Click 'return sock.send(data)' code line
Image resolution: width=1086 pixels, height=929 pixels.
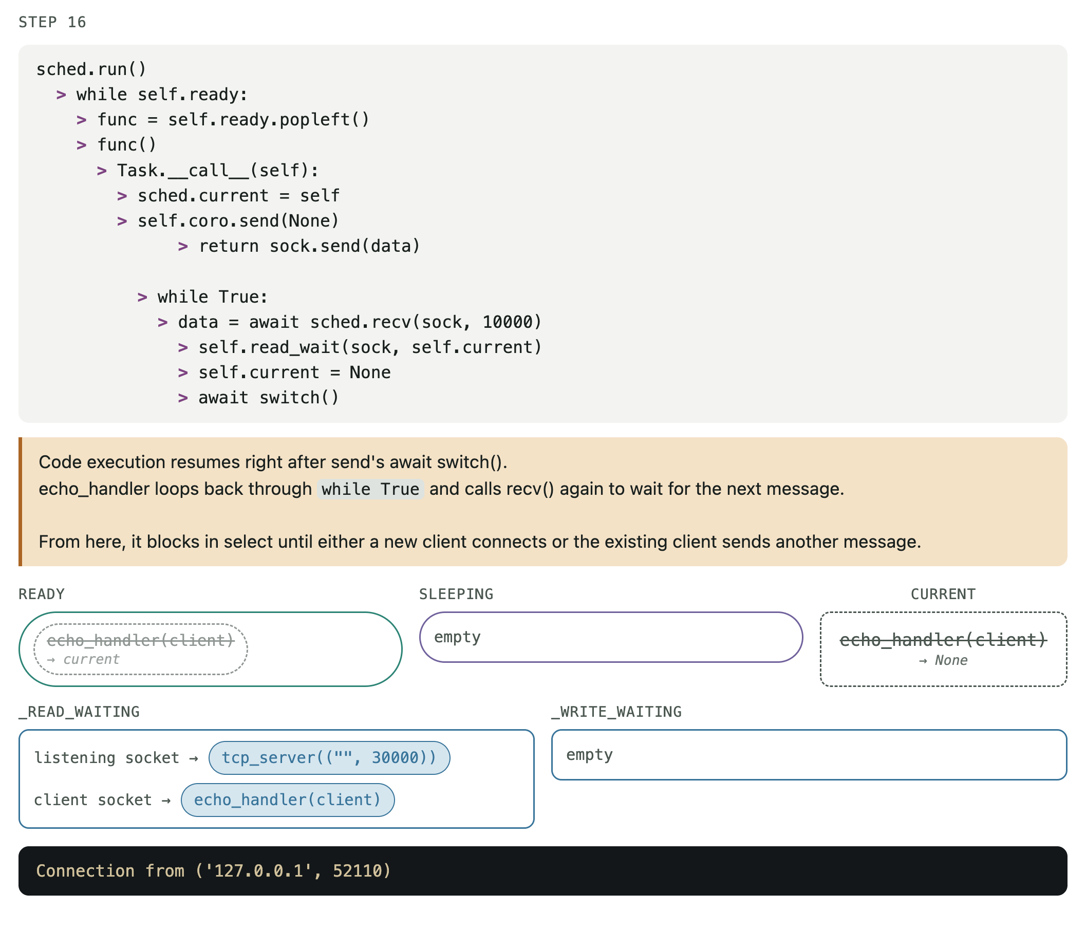pyautogui.click(x=309, y=246)
